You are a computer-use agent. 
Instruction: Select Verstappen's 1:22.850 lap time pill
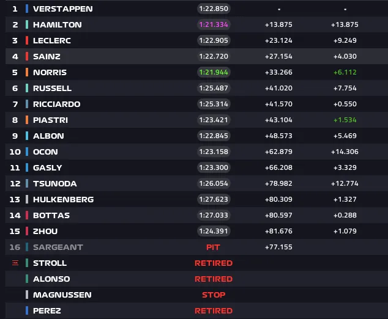[214, 9]
